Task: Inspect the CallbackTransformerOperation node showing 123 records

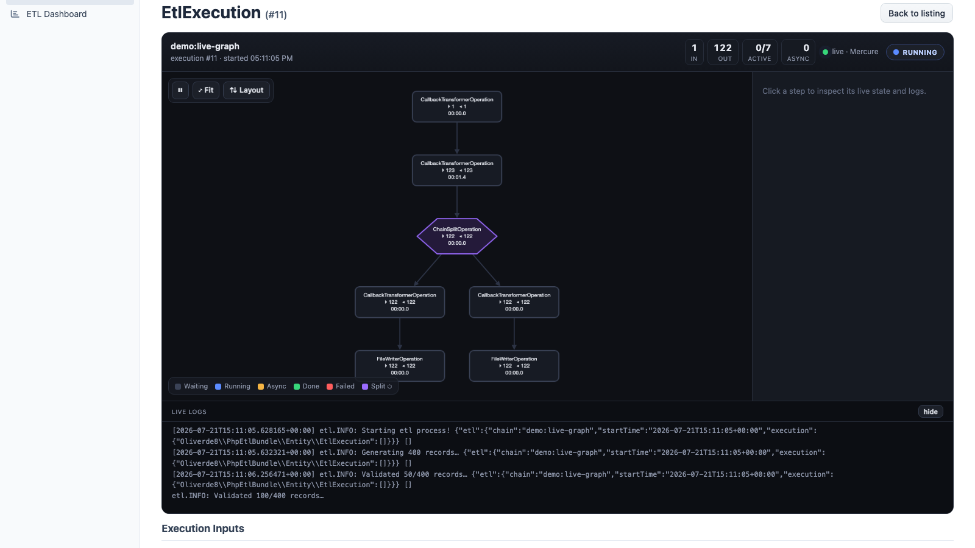Action: coord(457,170)
